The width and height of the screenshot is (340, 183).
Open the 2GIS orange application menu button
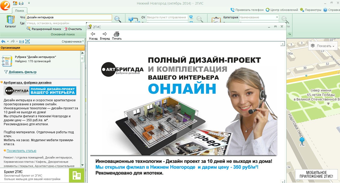pos(5,6)
